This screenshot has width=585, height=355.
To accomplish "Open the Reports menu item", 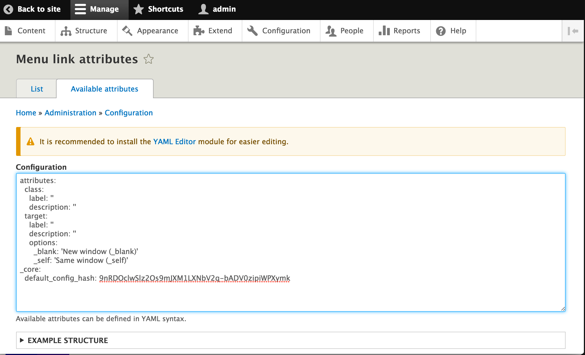I will [402, 31].
